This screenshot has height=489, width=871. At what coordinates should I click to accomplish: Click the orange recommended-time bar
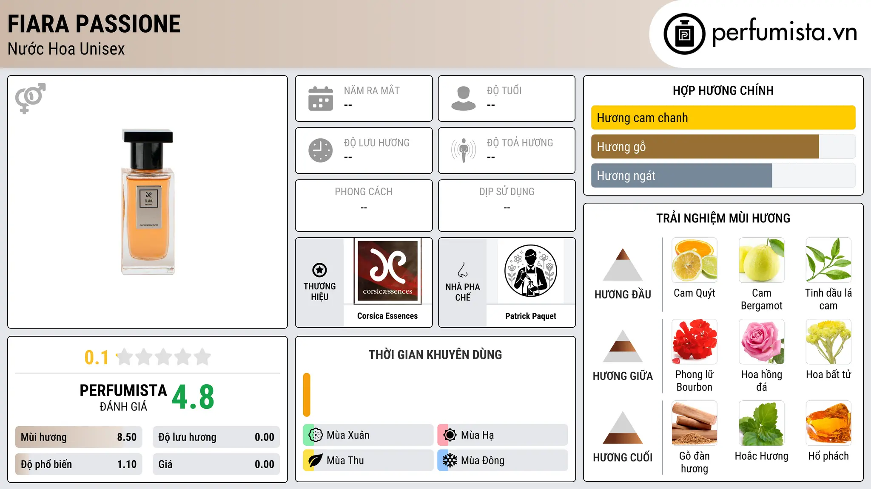pyautogui.click(x=307, y=395)
